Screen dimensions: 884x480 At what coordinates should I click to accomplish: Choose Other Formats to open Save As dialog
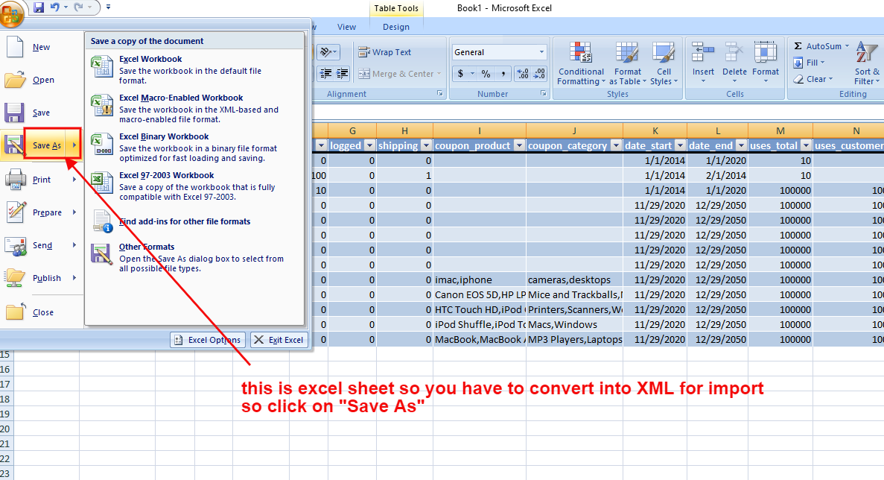194,257
